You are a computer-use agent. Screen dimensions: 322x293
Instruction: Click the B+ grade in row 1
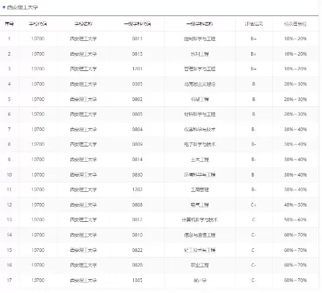point(254,39)
